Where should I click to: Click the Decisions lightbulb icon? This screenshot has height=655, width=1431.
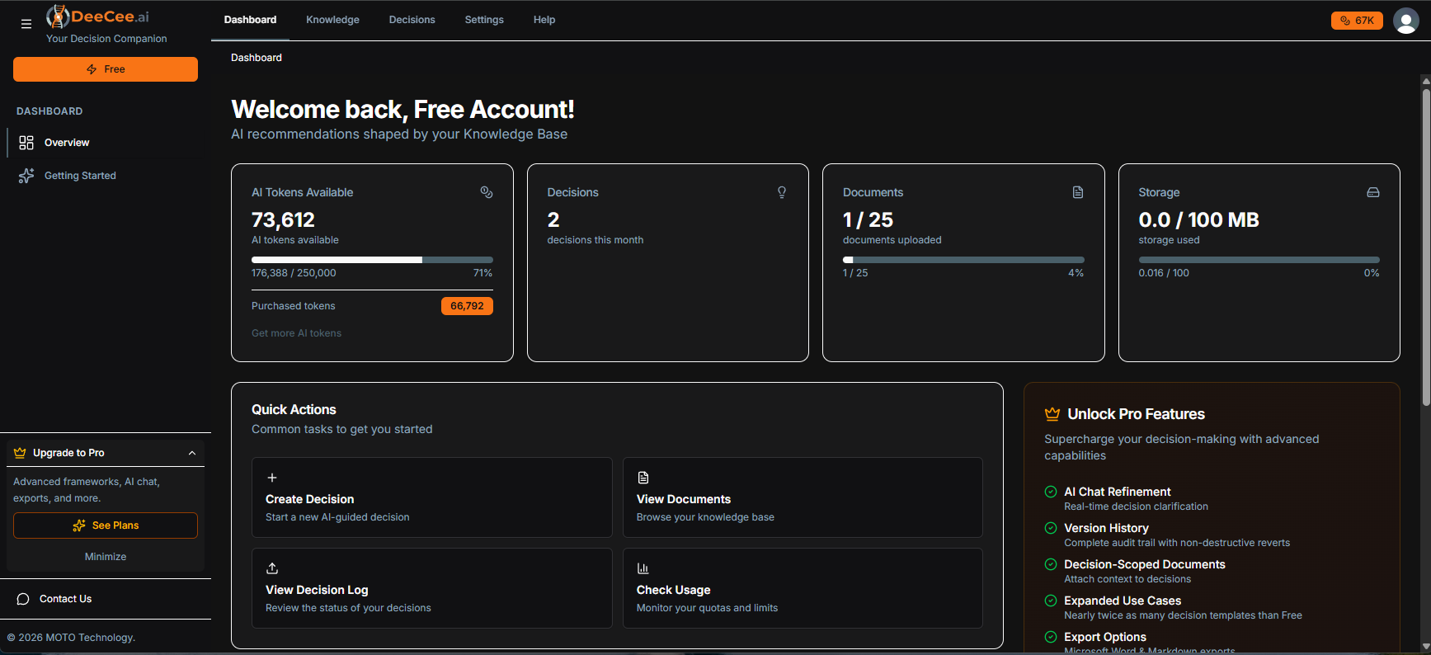click(x=782, y=192)
